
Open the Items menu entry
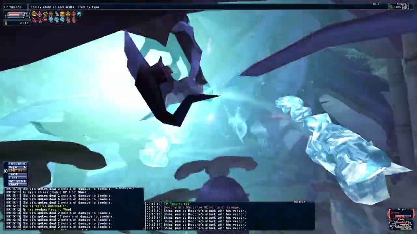coord(18,178)
